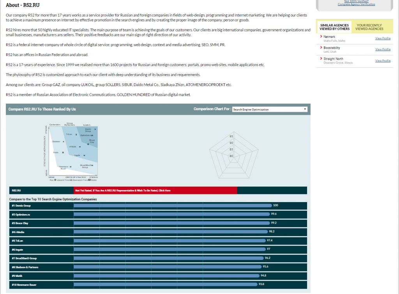Click the TriLan marker on the quadrant chart
The width and height of the screenshot is (399, 294).
tap(76, 134)
